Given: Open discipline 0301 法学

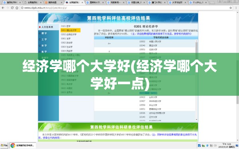Looking at the screenshot, I should click(66, 39).
